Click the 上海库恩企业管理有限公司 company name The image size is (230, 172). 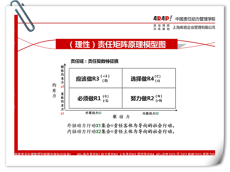(194, 27)
